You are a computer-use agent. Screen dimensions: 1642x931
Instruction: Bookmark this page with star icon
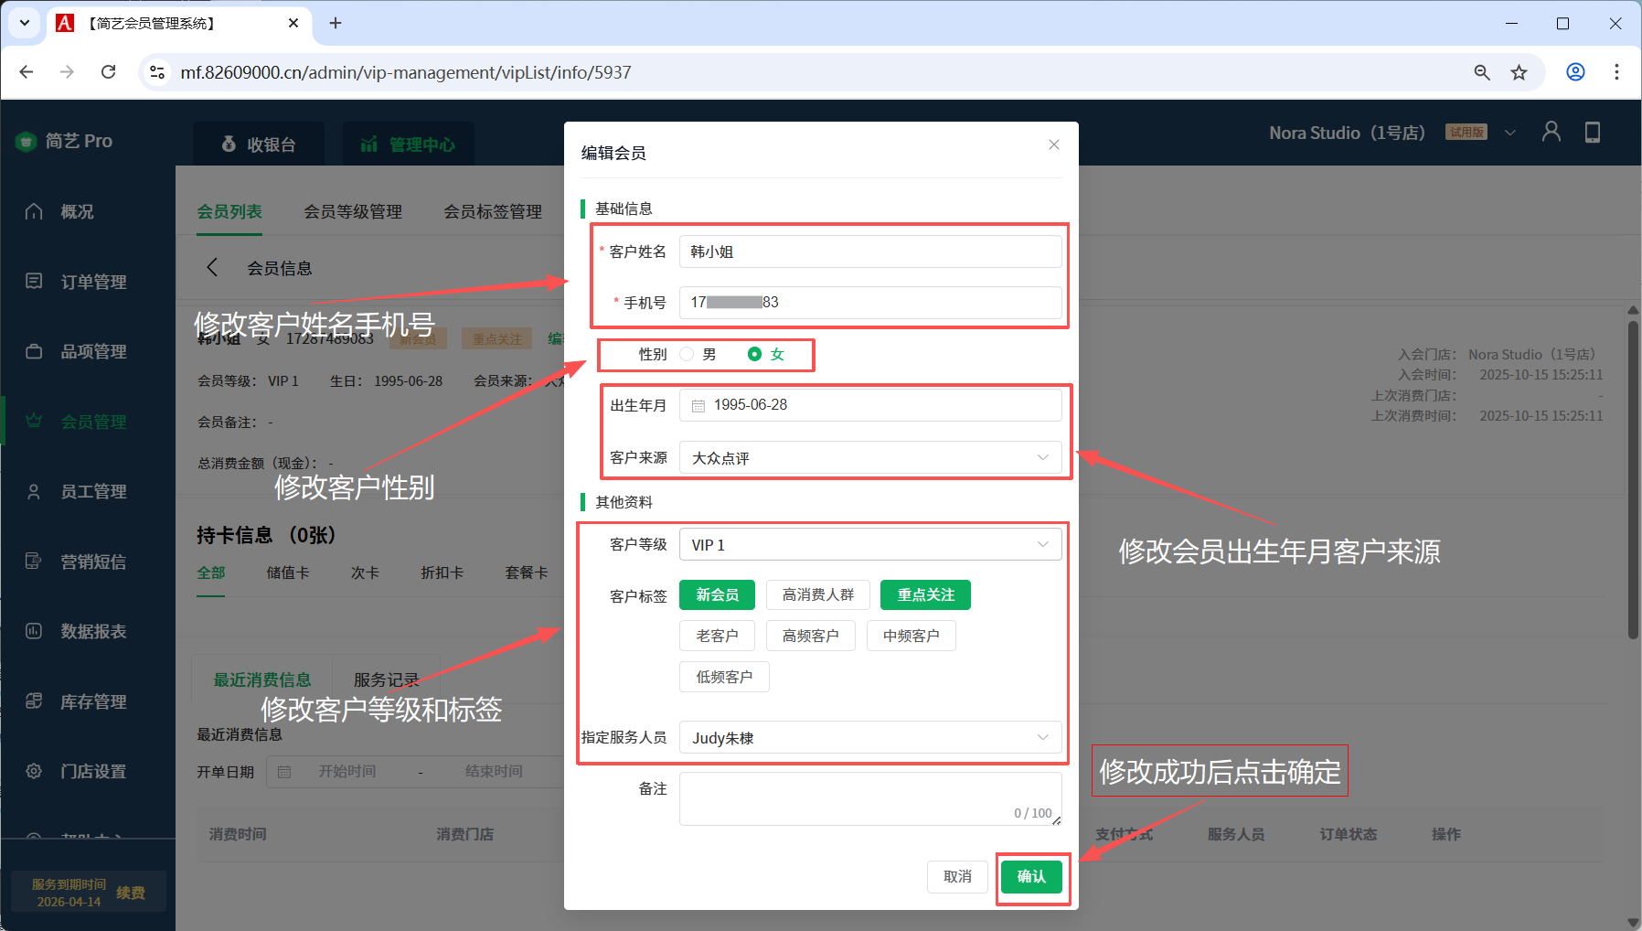pyautogui.click(x=1519, y=72)
